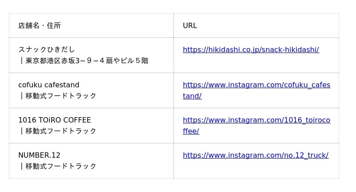Click the cofuku cafestand store name
Image resolution: width=356 pixels, height=192 pixels.
click(49, 85)
